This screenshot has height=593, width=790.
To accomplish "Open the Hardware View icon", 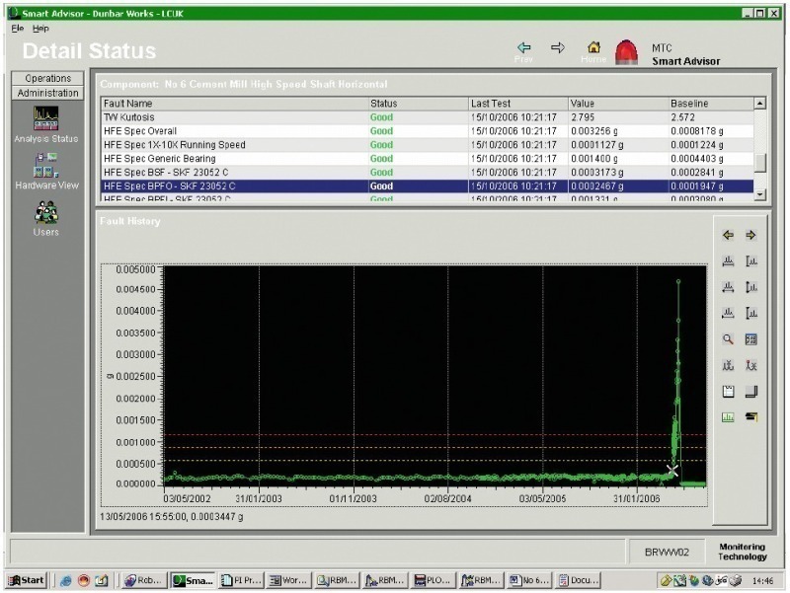I will tap(46, 165).
